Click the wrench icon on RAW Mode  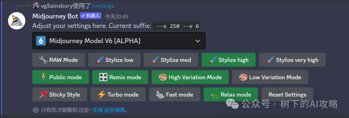[43, 60]
